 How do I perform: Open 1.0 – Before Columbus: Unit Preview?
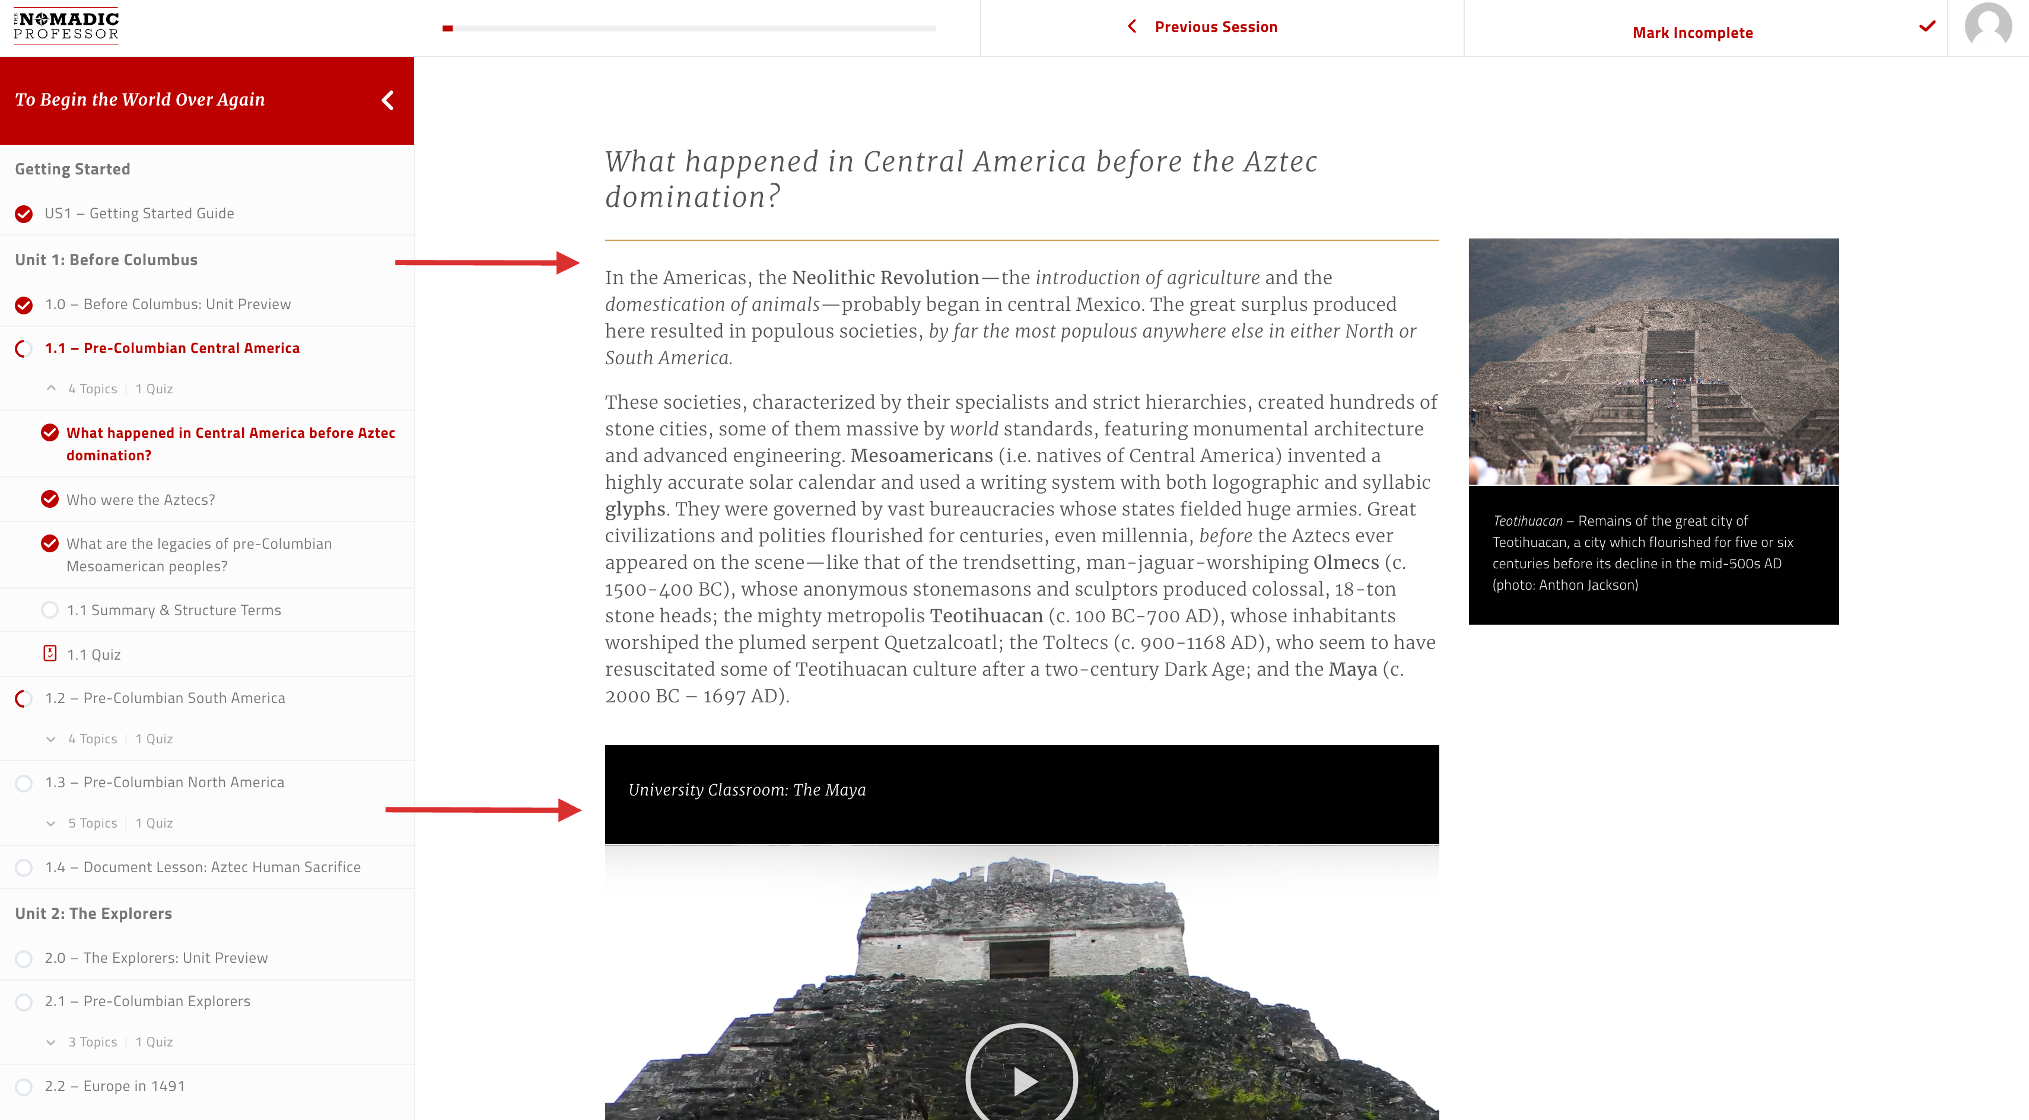coord(168,304)
